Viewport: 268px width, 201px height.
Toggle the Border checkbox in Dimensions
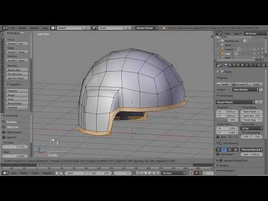218,137
